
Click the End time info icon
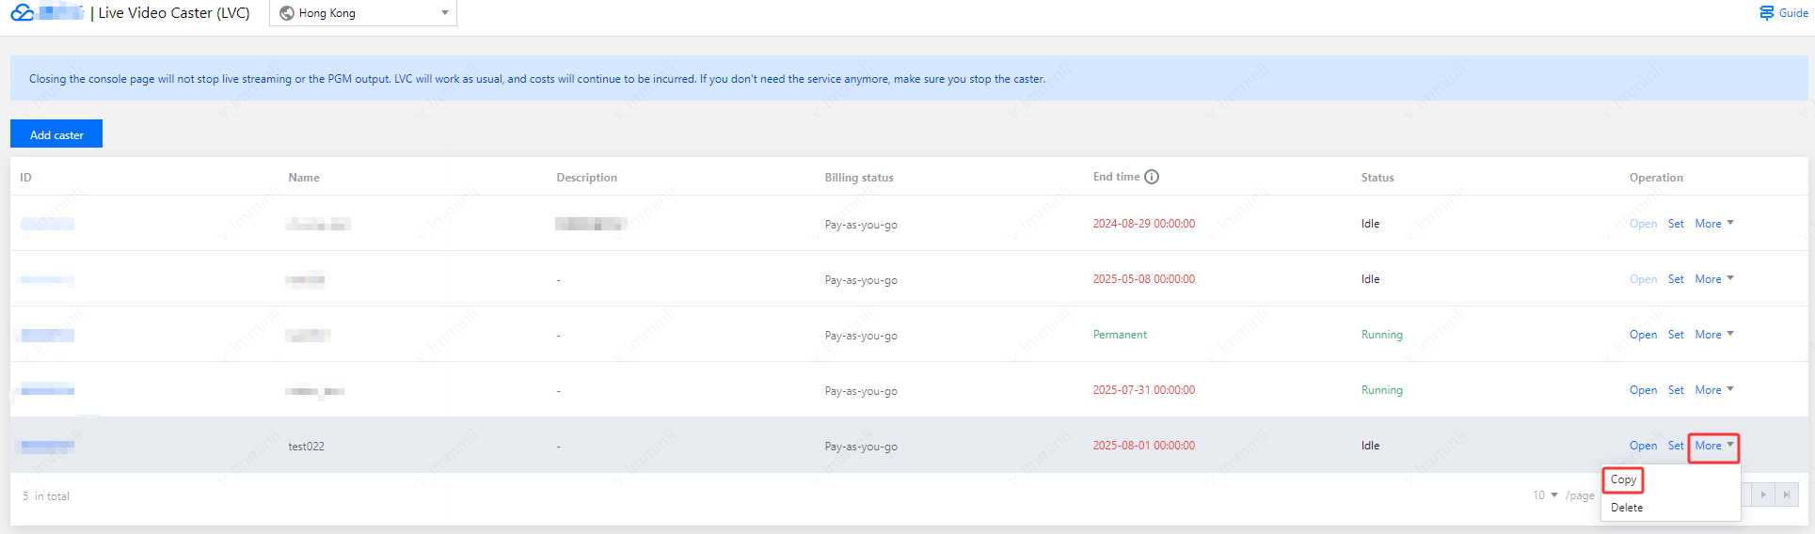pos(1152,177)
